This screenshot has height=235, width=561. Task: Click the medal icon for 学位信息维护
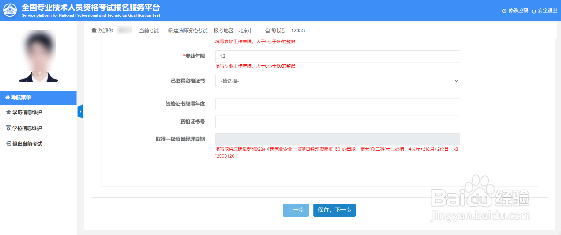[x=8, y=128]
